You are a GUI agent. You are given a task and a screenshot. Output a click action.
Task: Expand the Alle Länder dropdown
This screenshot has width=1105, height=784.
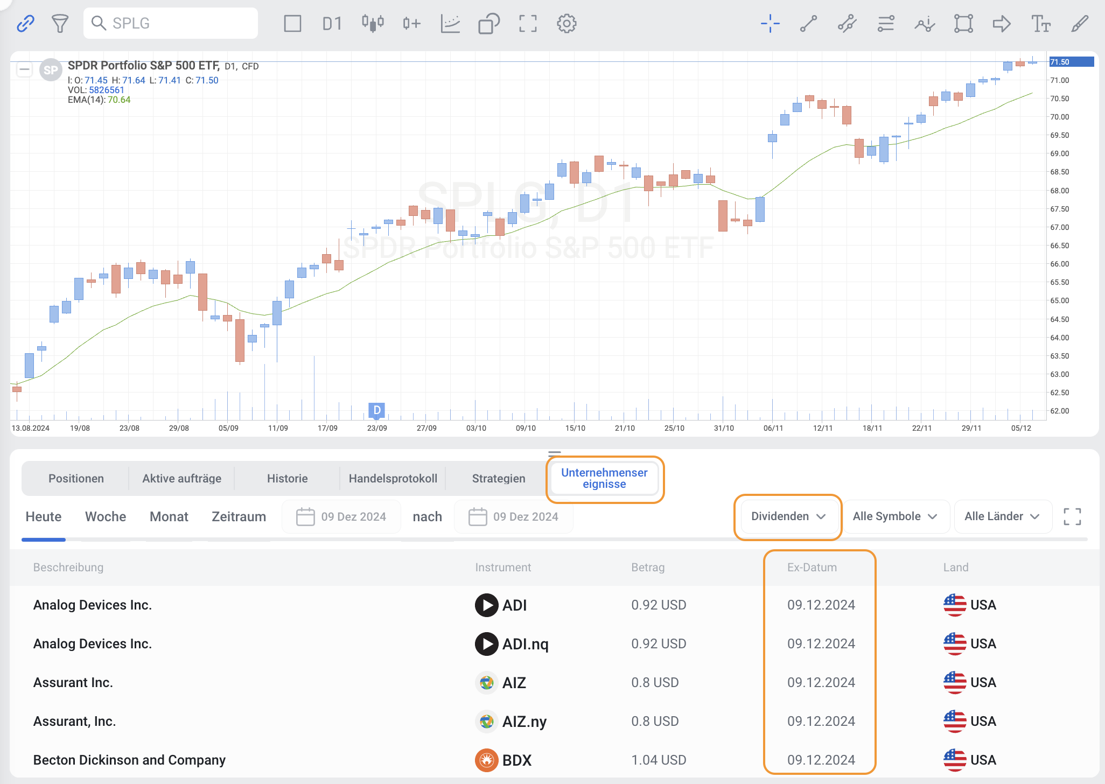pyautogui.click(x=1002, y=516)
